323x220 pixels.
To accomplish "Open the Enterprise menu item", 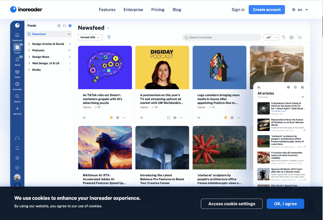I will (x=133, y=10).
